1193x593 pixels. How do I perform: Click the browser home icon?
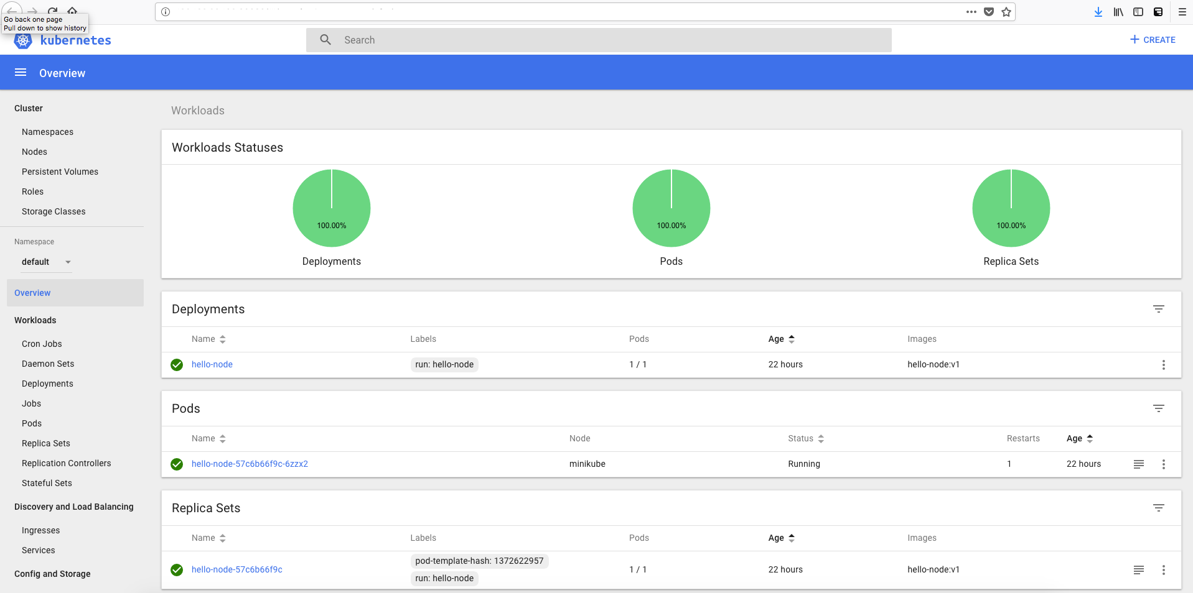(x=72, y=11)
